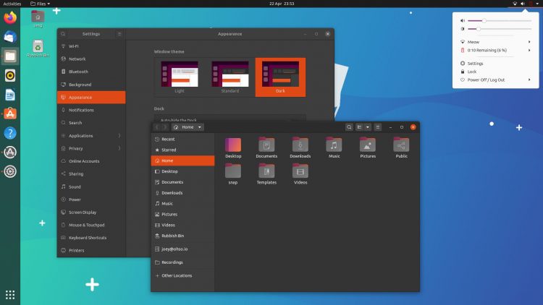Screen dimensions: 543x305
Task: Adjust the brightness slider in system menu
Action: pos(500,29)
